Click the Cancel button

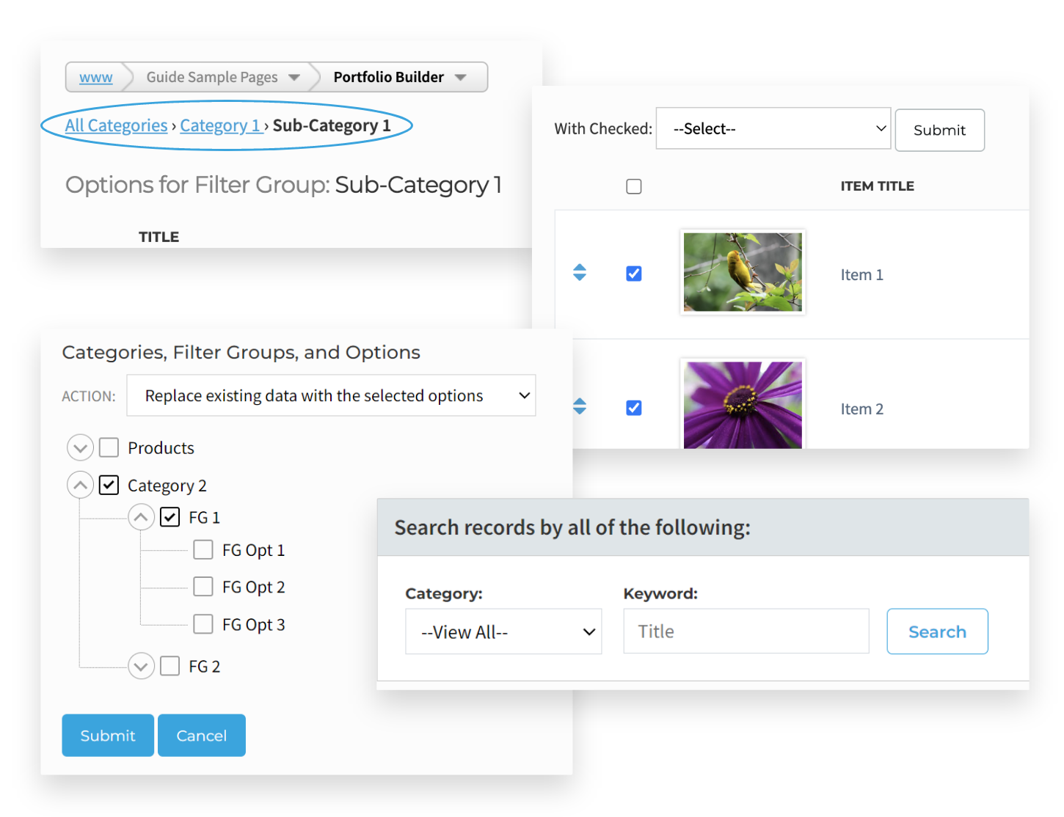point(201,735)
